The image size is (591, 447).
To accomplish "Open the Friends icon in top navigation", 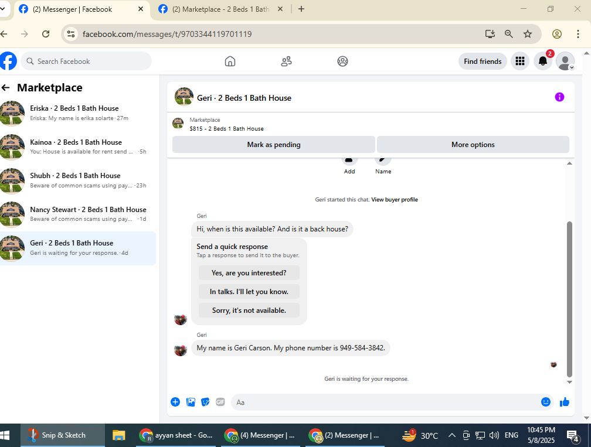I will (x=287, y=61).
